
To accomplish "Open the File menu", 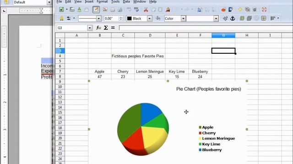I will 59,1.
